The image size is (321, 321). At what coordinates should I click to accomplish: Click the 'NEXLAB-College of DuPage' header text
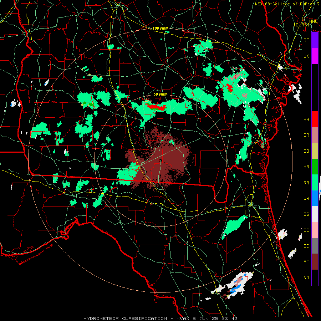tap(285, 4)
